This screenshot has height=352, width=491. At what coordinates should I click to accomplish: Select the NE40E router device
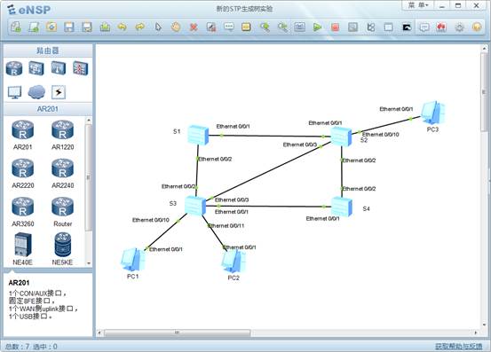click(x=22, y=249)
